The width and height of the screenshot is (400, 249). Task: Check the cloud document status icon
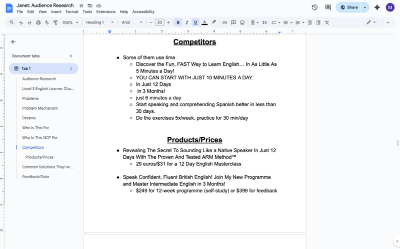(x=98, y=5)
